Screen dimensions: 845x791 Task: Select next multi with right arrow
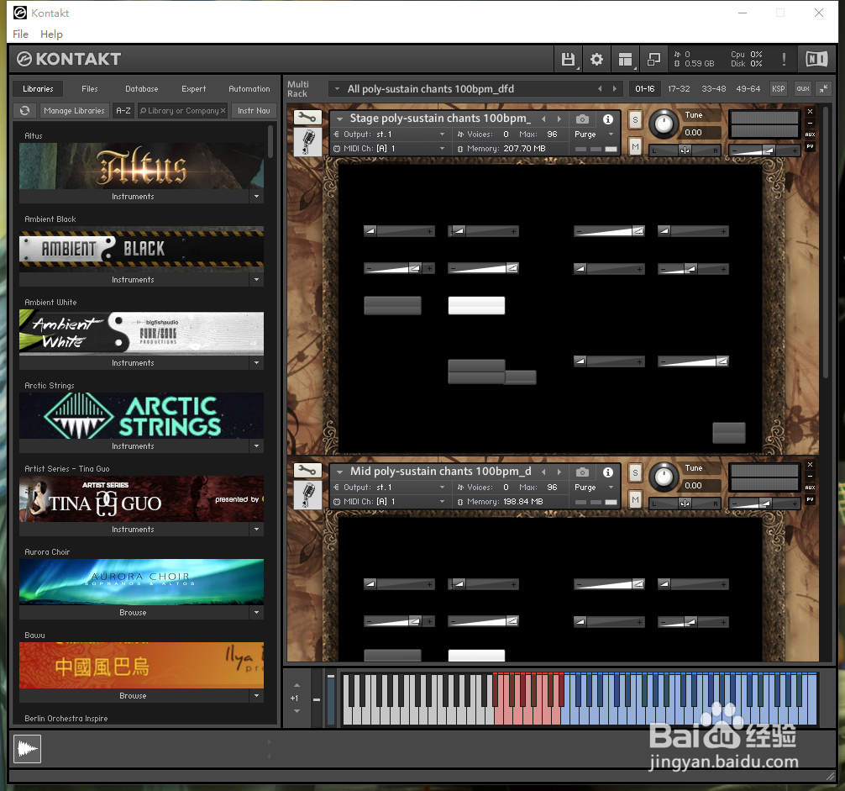point(614,89)
